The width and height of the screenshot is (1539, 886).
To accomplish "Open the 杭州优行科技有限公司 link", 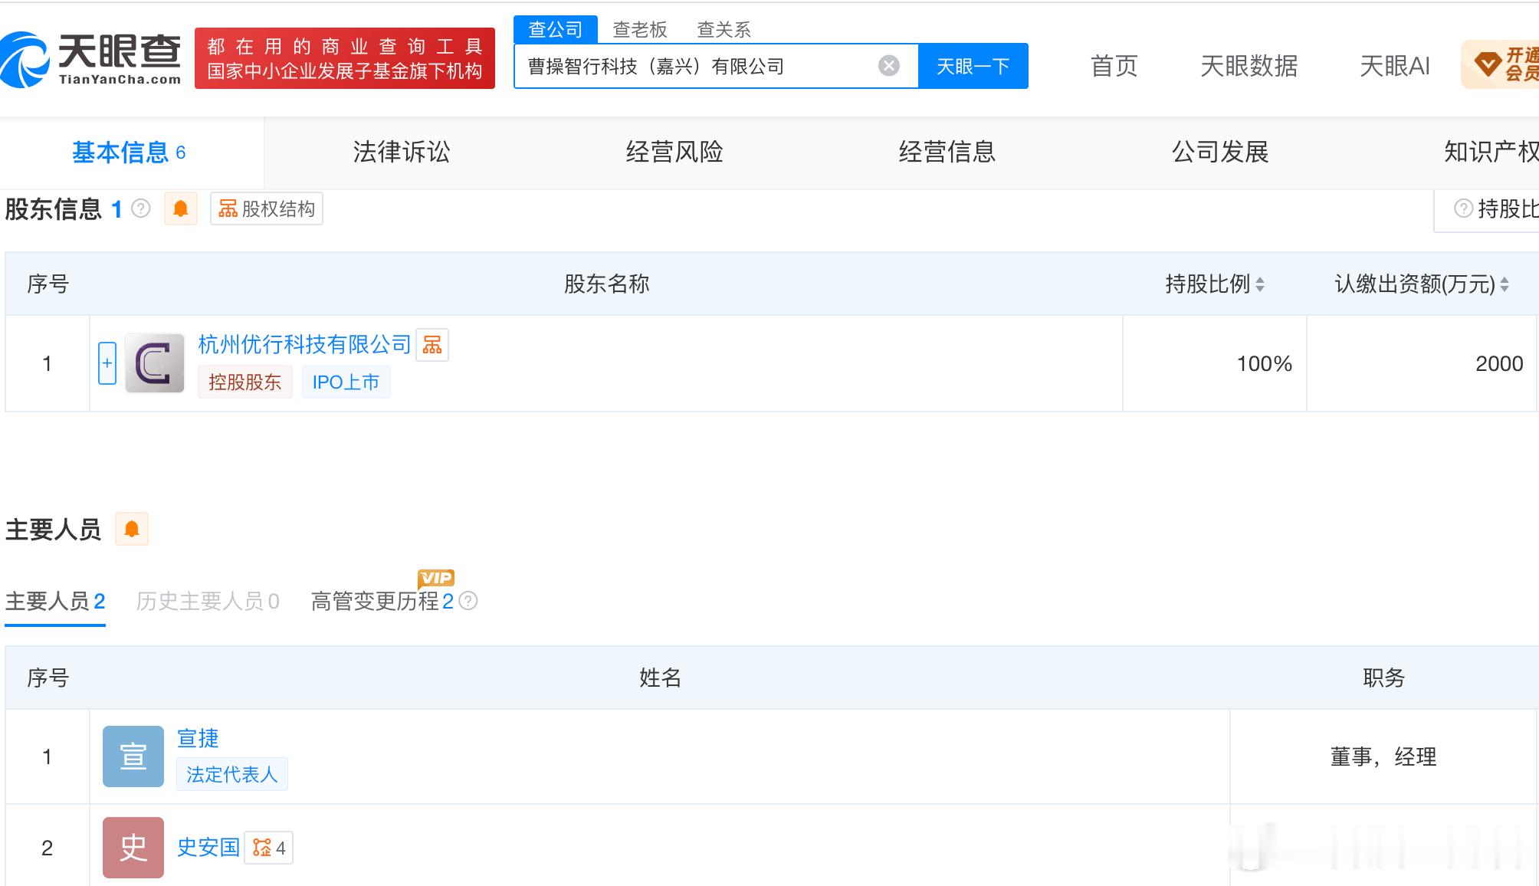I will pyautogui.click(x=305, y=345).
